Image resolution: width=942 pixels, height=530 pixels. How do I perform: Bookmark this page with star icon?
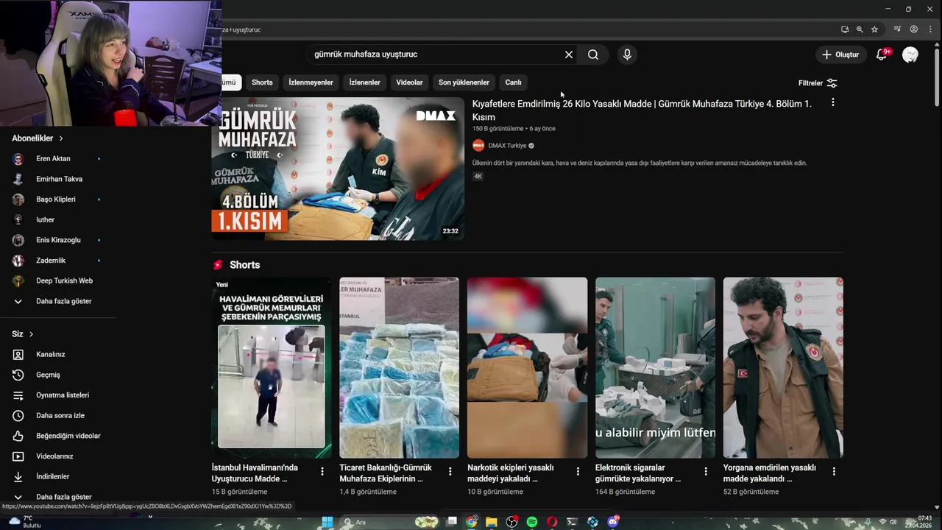(x=874, y=29)
